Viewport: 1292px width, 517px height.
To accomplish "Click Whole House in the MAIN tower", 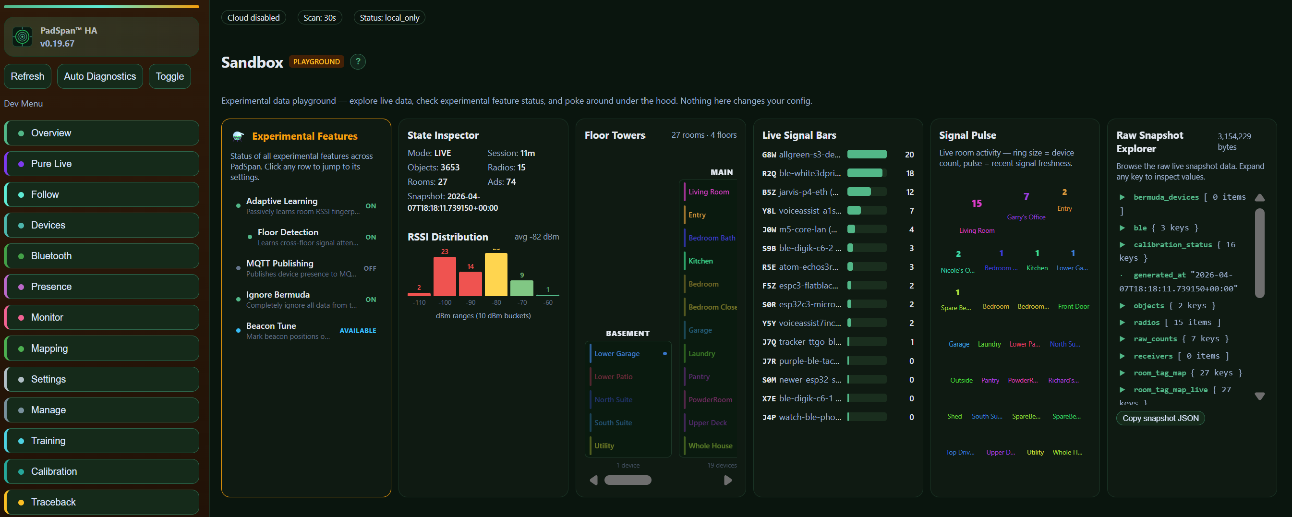I will [709, 446].
